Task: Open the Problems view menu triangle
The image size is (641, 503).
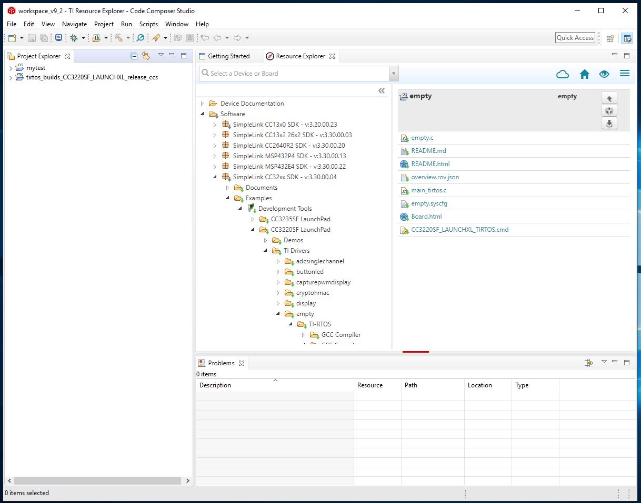Action: [x=604, y=362]
